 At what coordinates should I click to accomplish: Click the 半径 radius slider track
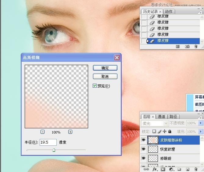pos(56,150)
